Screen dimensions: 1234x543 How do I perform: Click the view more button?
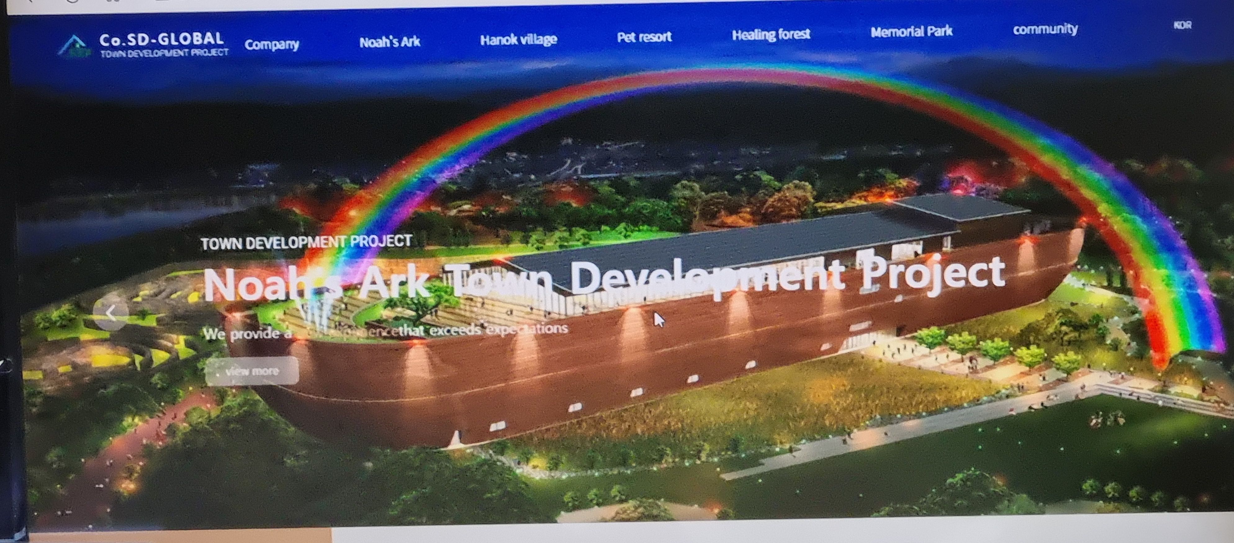(x=252, y=370)
